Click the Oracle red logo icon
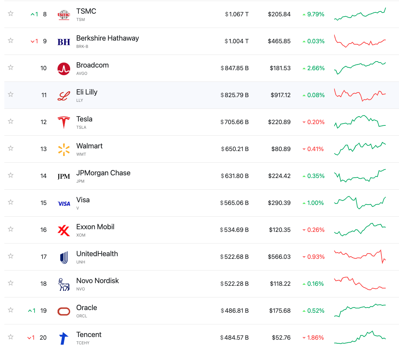Image resolution: width=399 pixels, height=351 pixels. pyautogui.click(x=64, y=311)
